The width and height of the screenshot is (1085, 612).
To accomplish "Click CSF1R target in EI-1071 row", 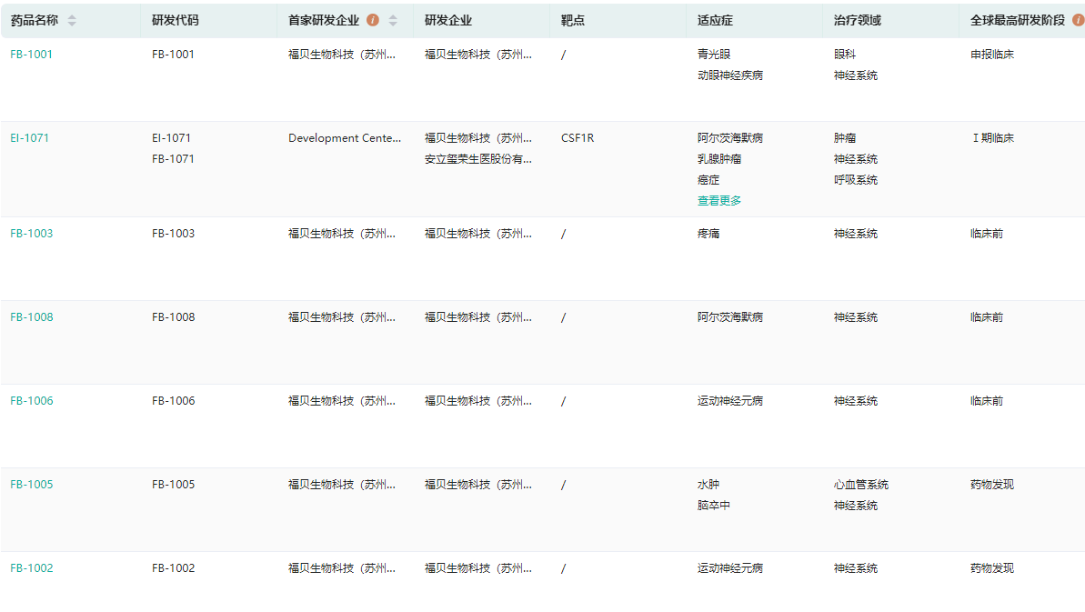I will point(578,138).
